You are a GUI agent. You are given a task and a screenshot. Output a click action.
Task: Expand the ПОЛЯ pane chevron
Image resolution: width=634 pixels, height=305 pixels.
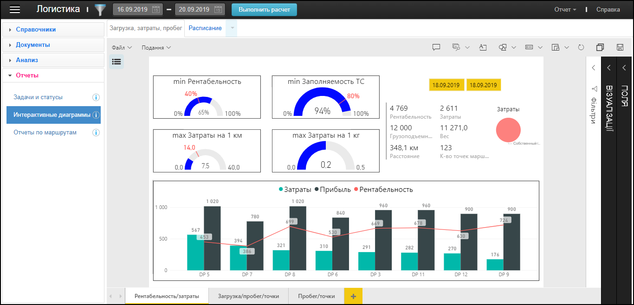click(624, 68)
